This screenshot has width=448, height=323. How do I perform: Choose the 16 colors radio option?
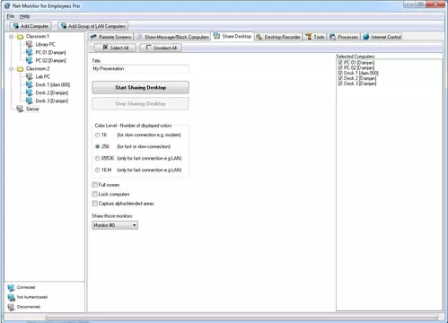coord(97,135)
